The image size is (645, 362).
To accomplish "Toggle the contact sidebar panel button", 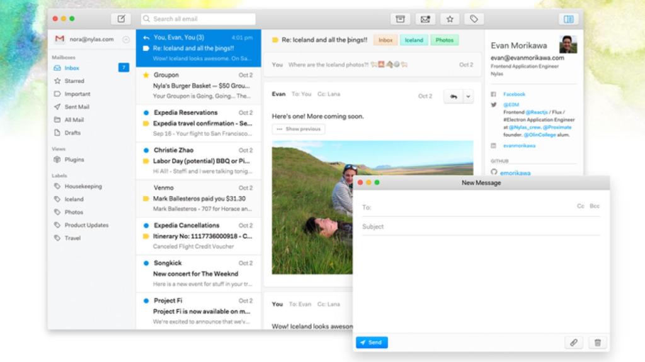I will pyautogui.click(x=569, y=19).
